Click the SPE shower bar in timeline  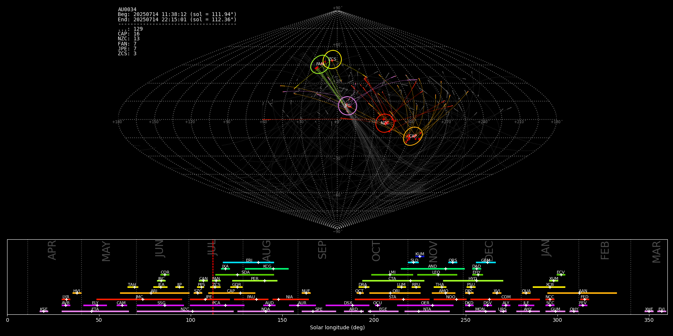pyautogui.click(x=319, y=311)
